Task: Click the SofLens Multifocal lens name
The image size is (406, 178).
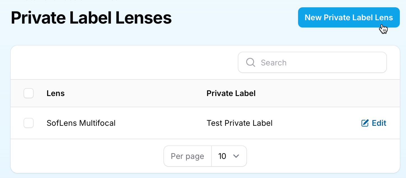Action: (81, 123)
